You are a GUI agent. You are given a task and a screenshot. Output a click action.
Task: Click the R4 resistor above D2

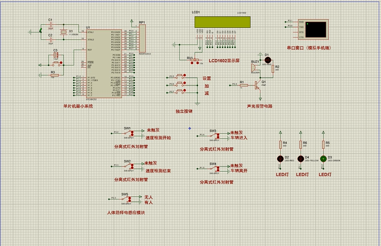[280, 145]
